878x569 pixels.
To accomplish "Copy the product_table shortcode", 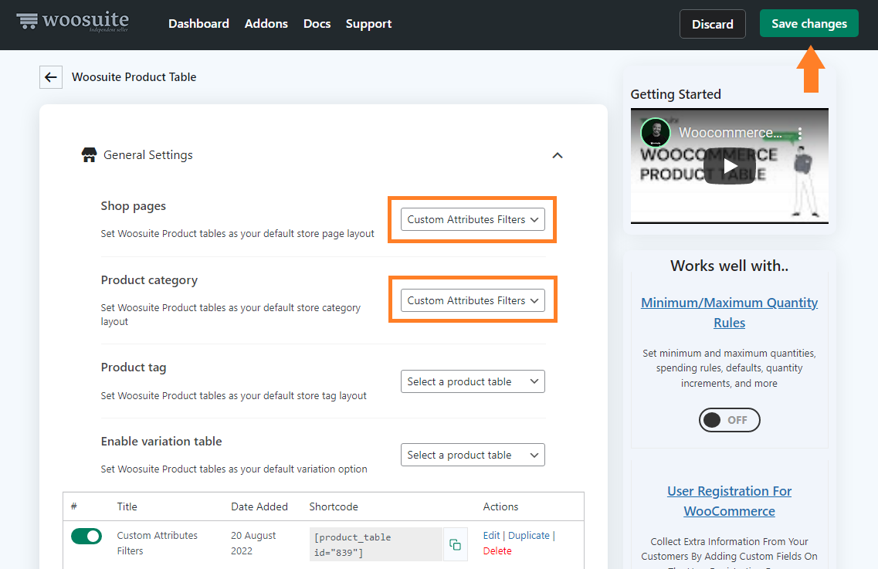I will coord(456,544).
